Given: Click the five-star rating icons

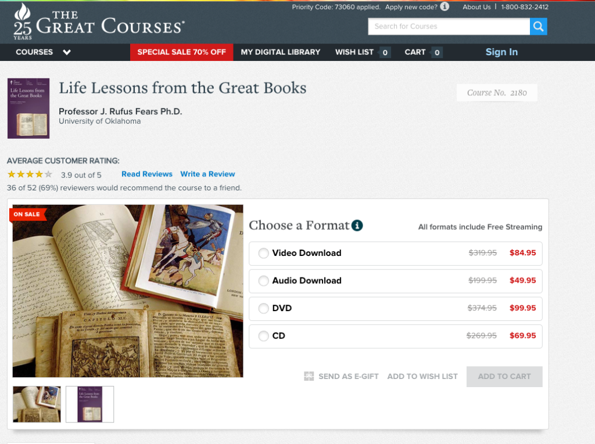Looking at the screenshot, I should coord(30,175).
